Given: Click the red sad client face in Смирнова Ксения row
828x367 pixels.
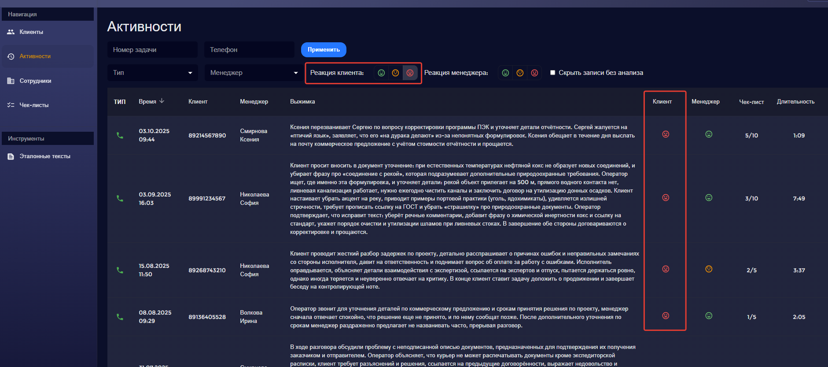Looking at the screenshot, I should coord(666,134).
